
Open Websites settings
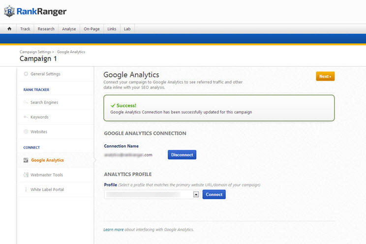(x=39, y=132)
